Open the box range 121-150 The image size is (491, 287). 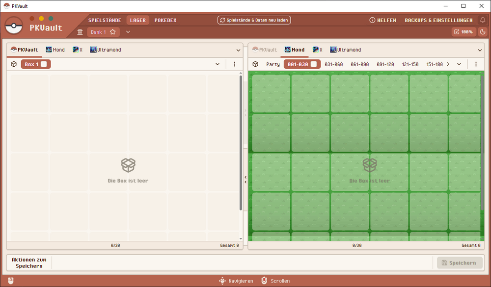(x=410, y=64)
